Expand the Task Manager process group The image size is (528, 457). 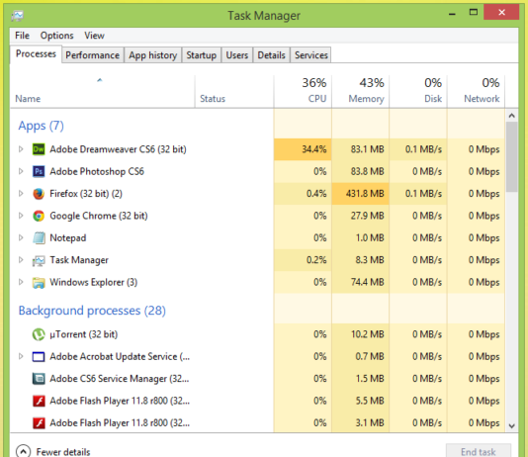pos(21,259)
